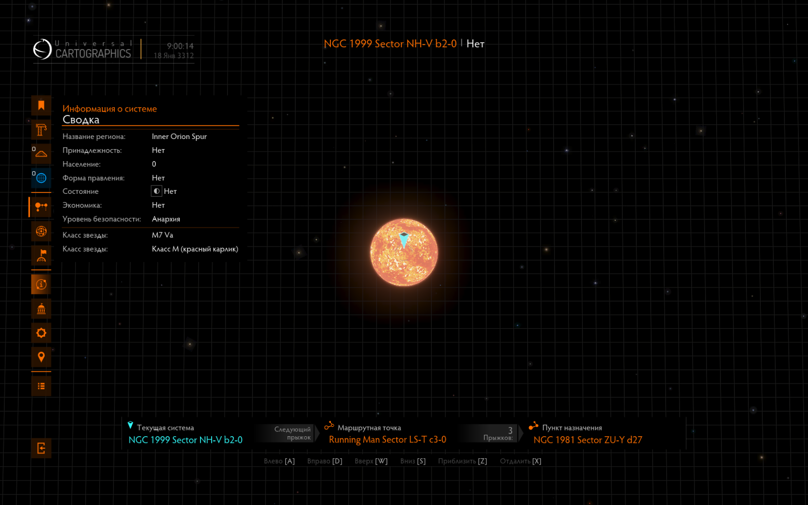Click the Текущая система label
The height and width of the screenshot is (505, 808).
coord(165,428)
